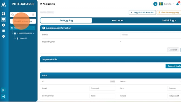The width and height of the screenshot is (181, 102).
Task: Click the Återställ button
Action: click(x=173, y=50)
